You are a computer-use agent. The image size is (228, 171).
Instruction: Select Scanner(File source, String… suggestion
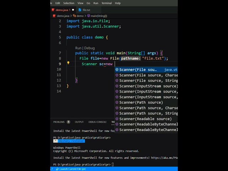[146, 81]
